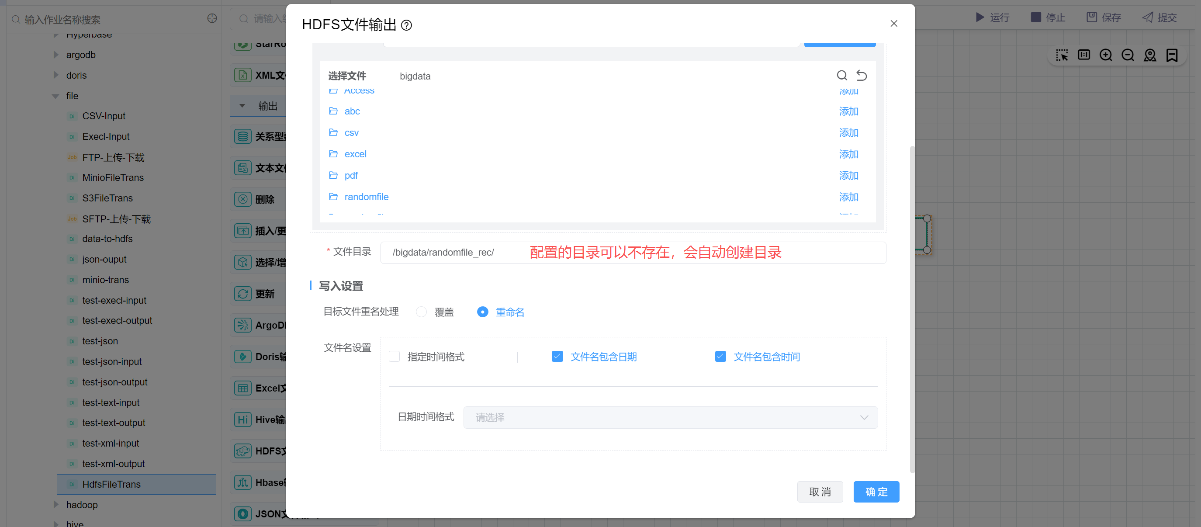Open the HdfsFileTrans job

(111, 484)
